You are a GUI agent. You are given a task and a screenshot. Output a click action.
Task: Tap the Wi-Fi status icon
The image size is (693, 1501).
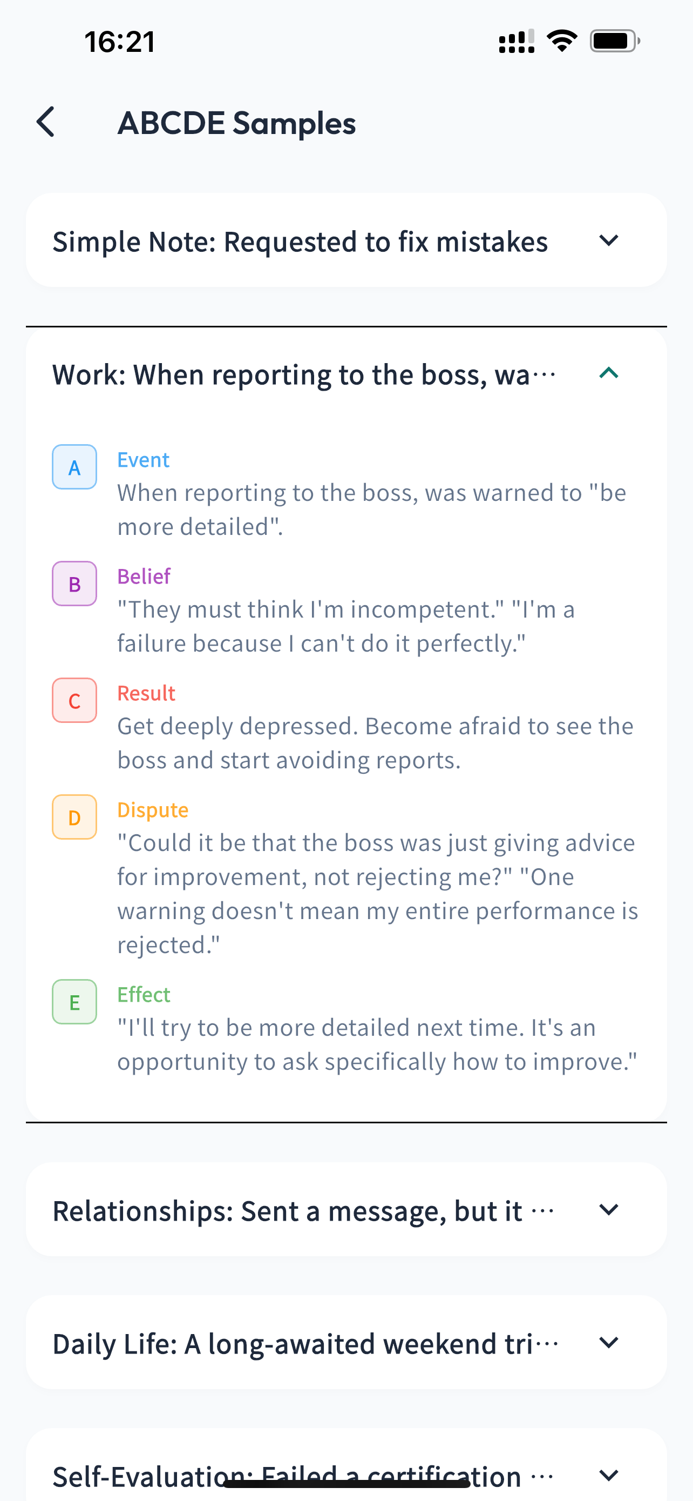pyautogui.click(x=561, y=41)
